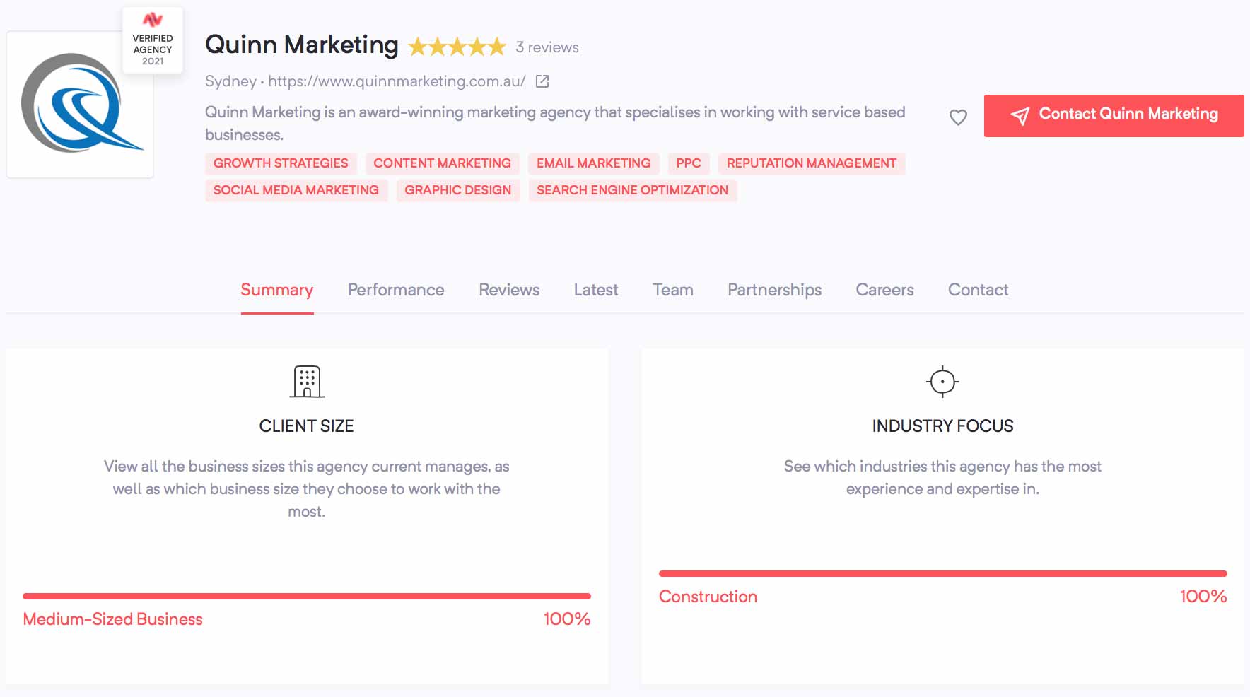
Task: Contact Quinn Marketing button
Action: click(x=1114, y=116)
